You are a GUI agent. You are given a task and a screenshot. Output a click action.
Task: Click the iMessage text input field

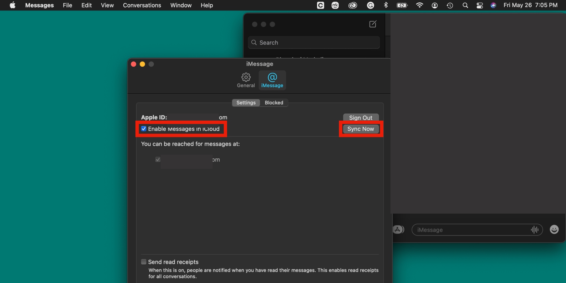pos(477,230)
